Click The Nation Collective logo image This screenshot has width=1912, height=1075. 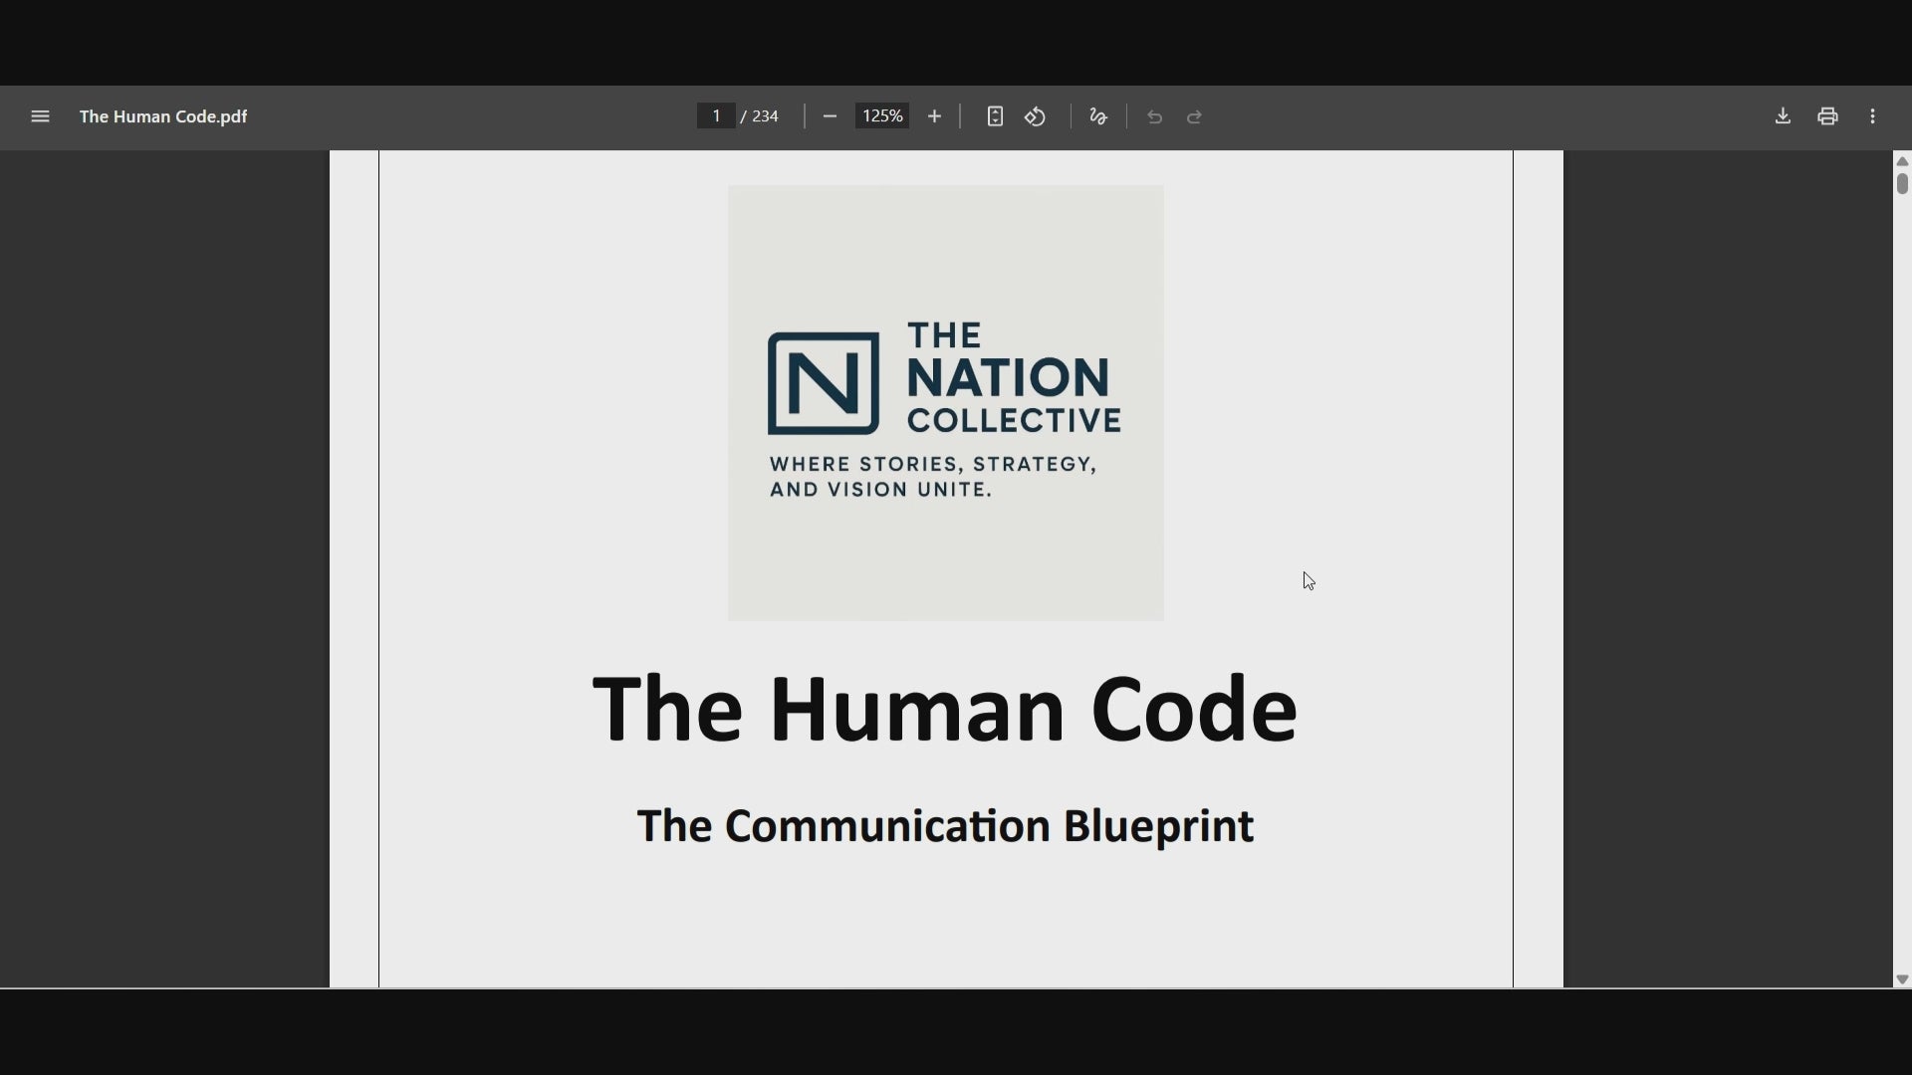click(x=945, y=403)
